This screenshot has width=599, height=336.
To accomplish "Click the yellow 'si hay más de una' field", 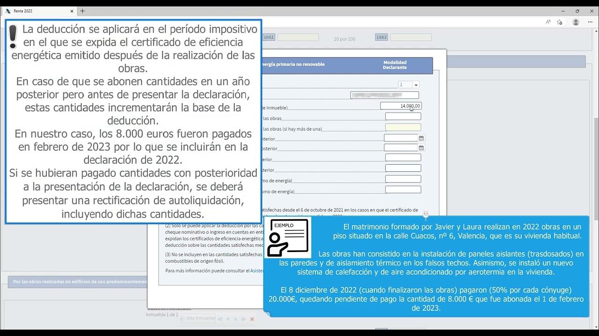I will (x=403, y=127).
